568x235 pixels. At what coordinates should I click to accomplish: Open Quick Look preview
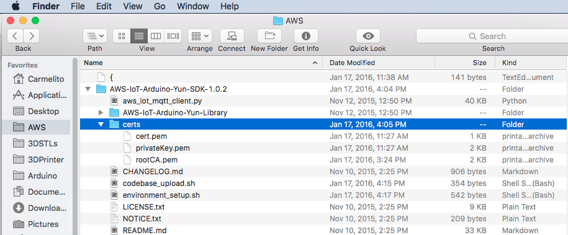click(x=368, y=36)
